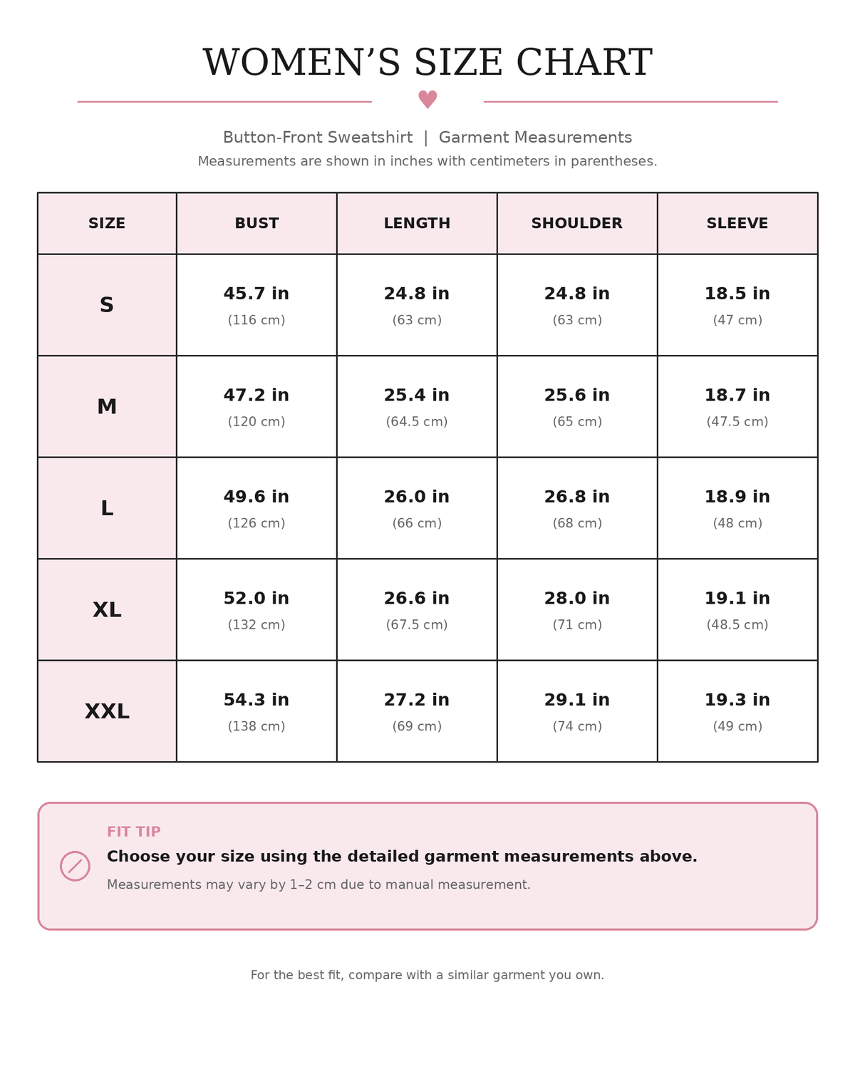Viewport: 855px width, 1069px height.
Task: Select the BUST column header
Action: pyautogui.click(x=256, y=223)
